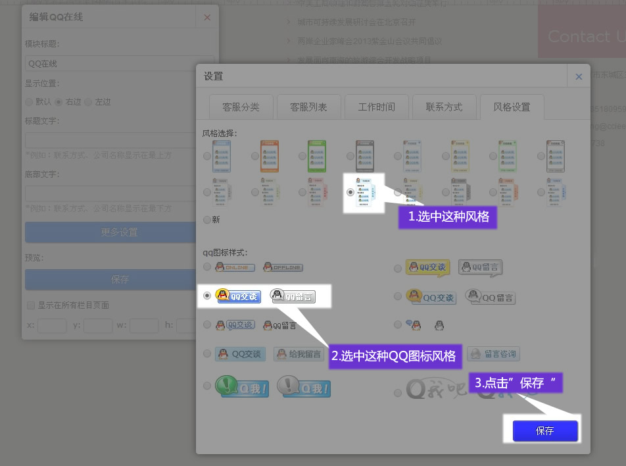Click the highlighted gray QQ留言 icon
The width and height of the screenshot is (626, 466).
(x=293, y=296)
